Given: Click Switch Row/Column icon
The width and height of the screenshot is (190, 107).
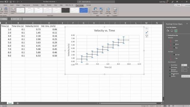Looking at the screenshot, I should coord(95,9).
